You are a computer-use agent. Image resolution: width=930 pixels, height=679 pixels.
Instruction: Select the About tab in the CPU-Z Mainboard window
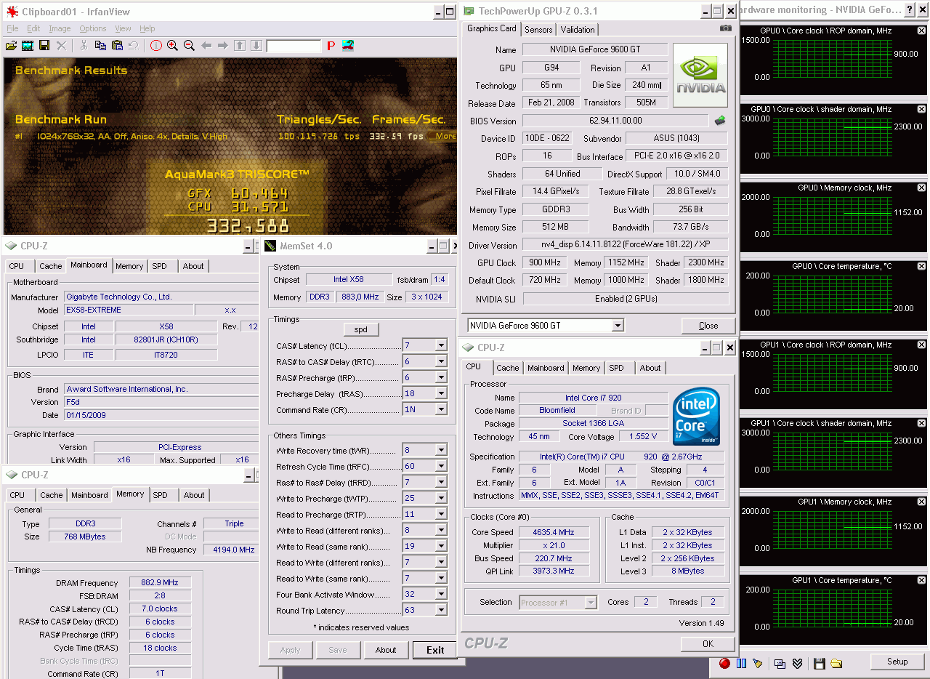pyautogui.click(x=193, y=266)
